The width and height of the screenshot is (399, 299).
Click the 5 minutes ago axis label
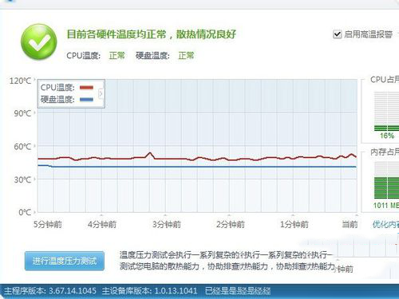point(48,225)
